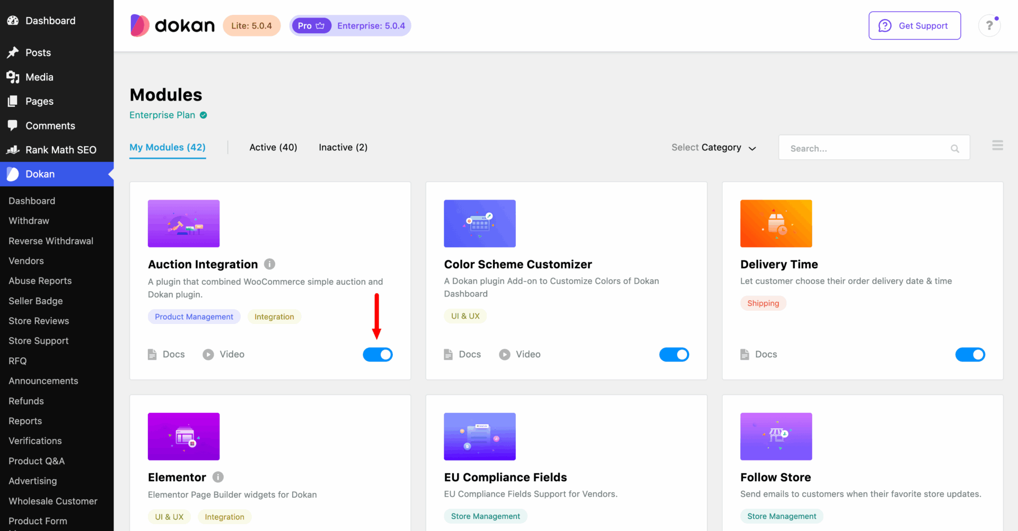The image size is (1018, 531).
Task: Click Integration tag on Elementor card
Action: tap(224, 517)
